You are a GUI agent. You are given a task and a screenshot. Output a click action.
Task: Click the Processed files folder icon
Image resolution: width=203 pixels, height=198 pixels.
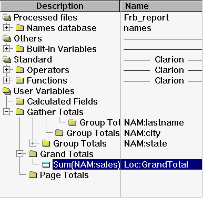click(7, 17)
